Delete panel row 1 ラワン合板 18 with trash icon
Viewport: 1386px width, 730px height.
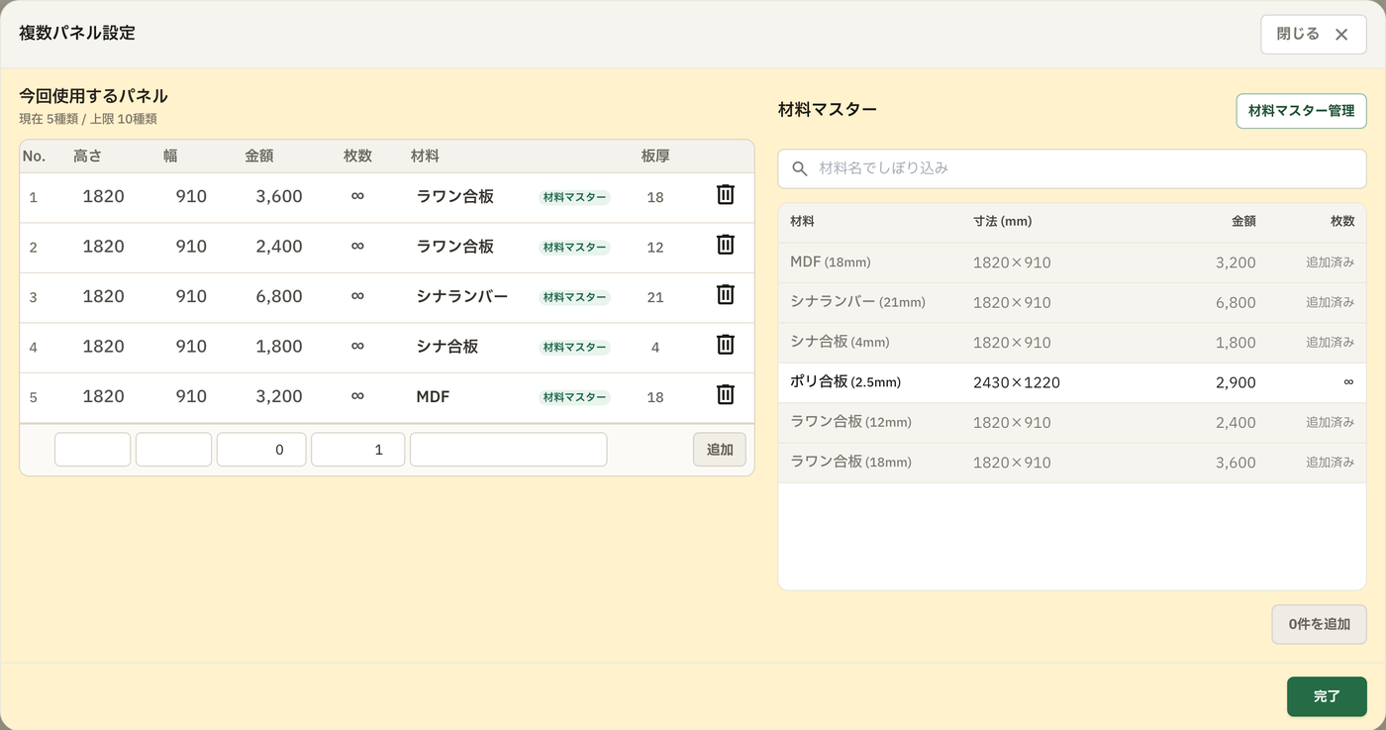coord(726,195)
